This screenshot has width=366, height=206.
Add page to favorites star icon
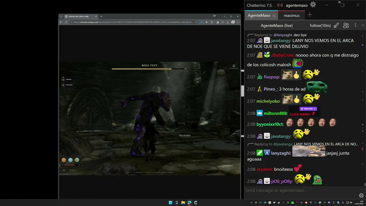pyautogui.click(x=196, y=22)
